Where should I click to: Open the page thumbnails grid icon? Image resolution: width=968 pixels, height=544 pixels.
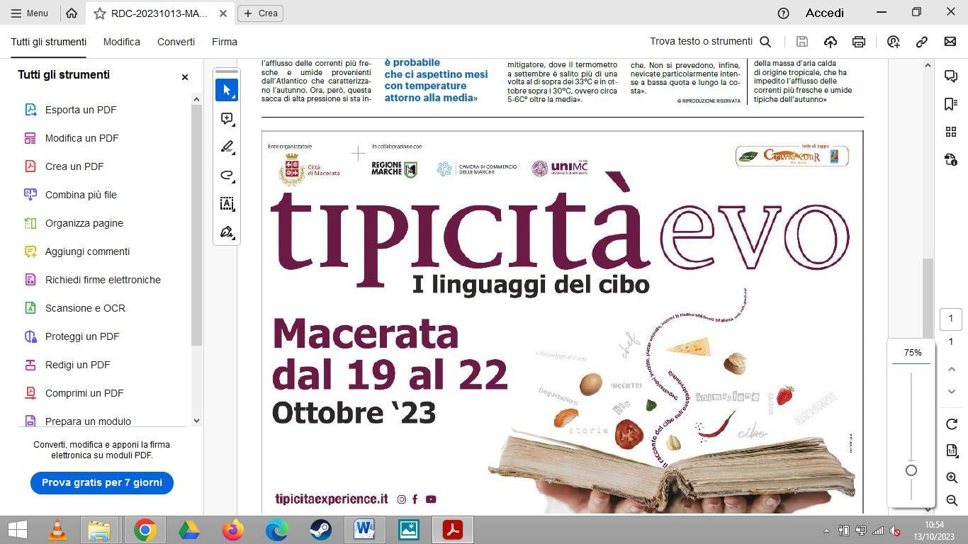tap(951, 132)
